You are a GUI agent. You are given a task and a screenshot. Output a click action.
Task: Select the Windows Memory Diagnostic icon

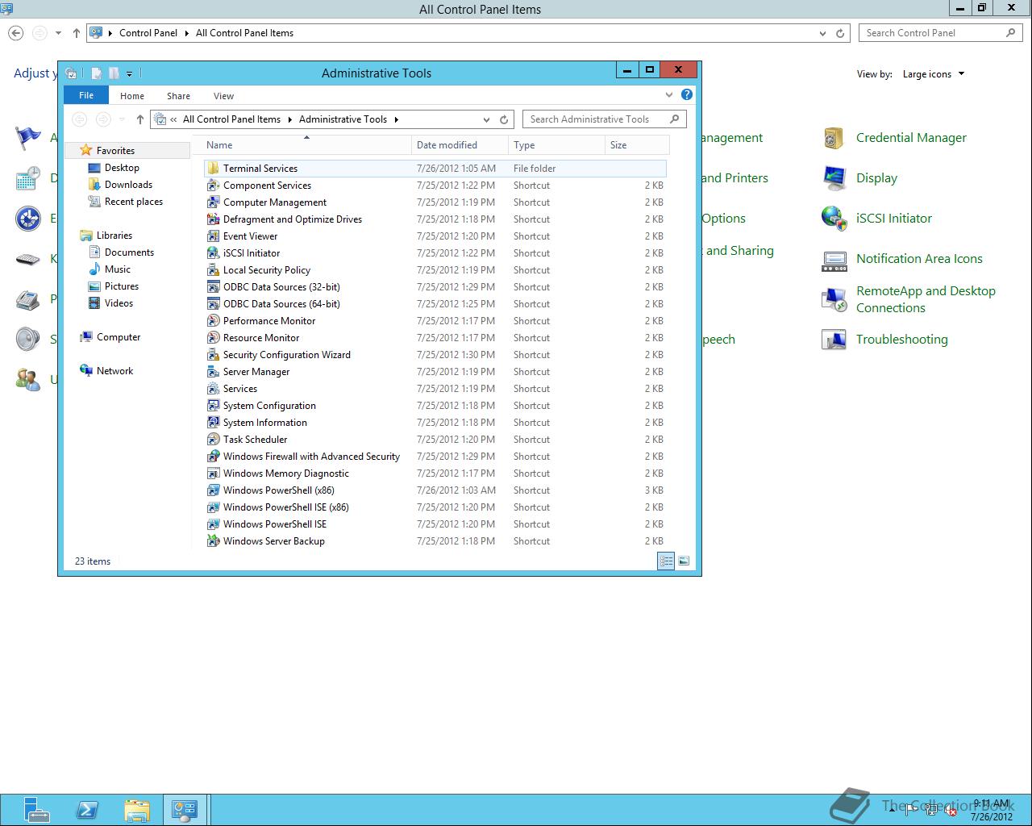coord(213,473)
